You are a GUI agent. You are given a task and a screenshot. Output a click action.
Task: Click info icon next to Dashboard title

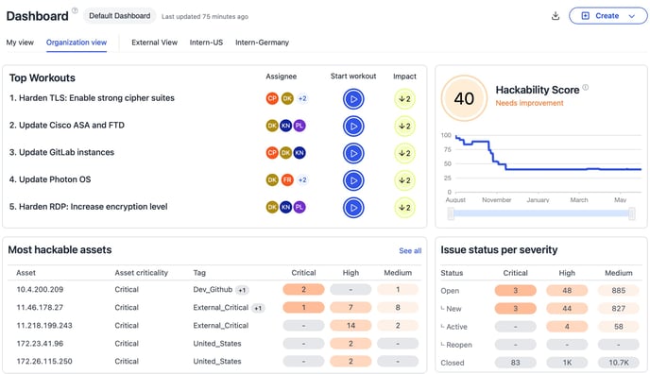click(x=75, y=10)
